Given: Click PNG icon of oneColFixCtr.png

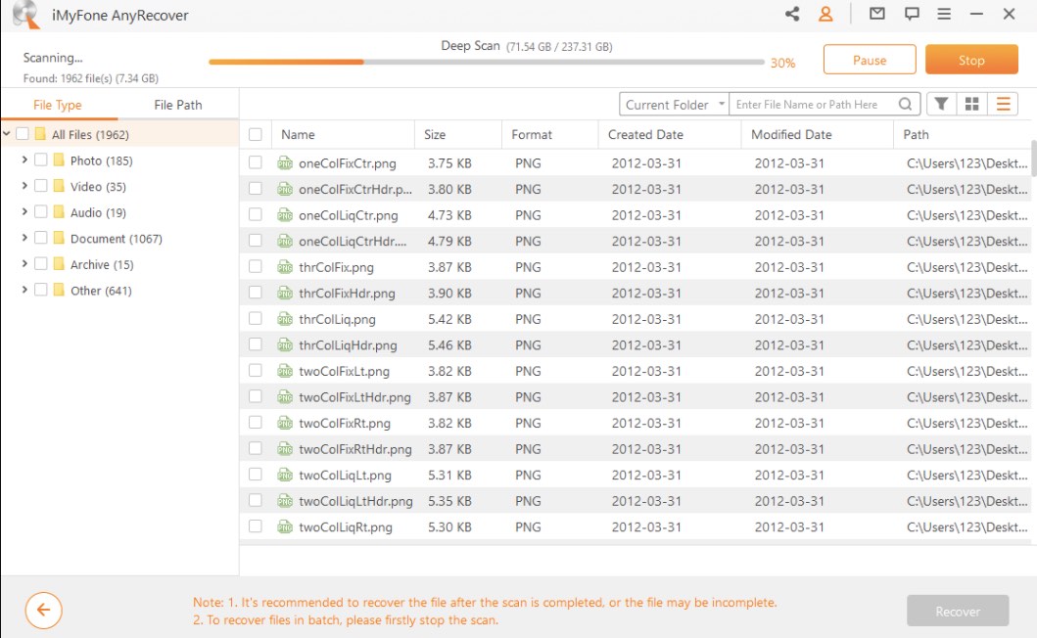Looking at the screenshot, I should point(285,163).
